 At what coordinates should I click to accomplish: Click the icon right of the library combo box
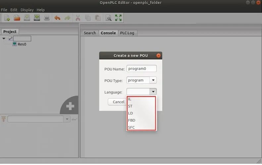(x=74, y=119)
